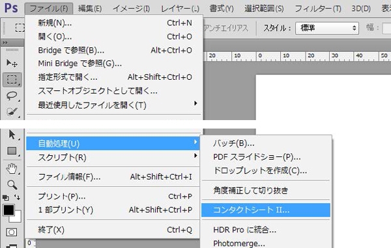Open the ファイル(F) menu
Screen dimensions: 391x248
point(49,8)
